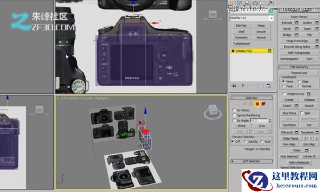Click the Shell modifier button

(x=241, y=31)
